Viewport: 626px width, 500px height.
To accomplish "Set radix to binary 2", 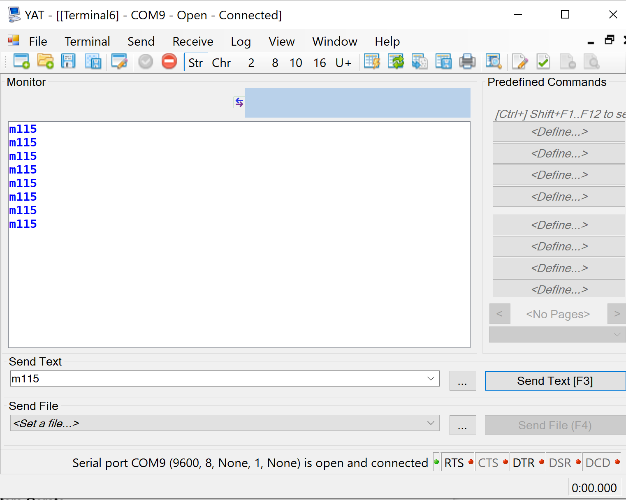I will [251, 62].
